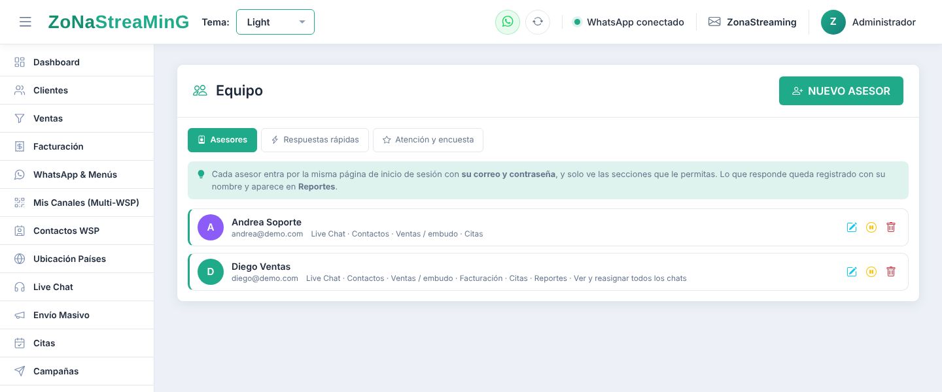Image resolution: width=942 pixels, height=392 pixels.
Task: Click the Envío Masivo megaphone icon
Action: [20, 315]
